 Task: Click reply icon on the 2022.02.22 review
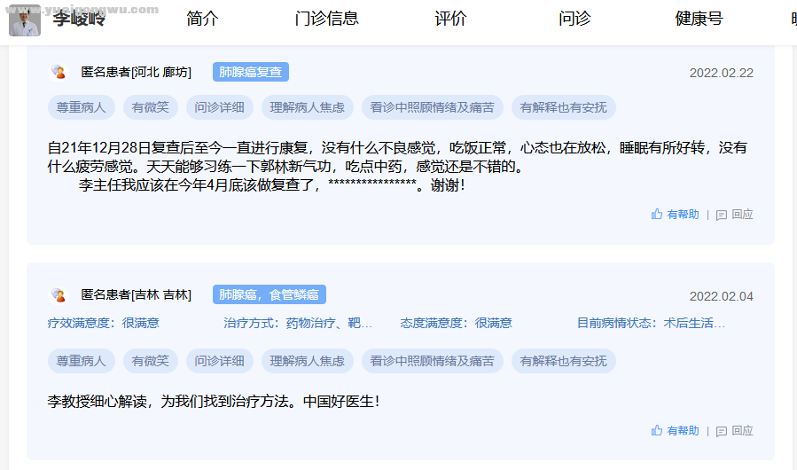coord(722,215)
